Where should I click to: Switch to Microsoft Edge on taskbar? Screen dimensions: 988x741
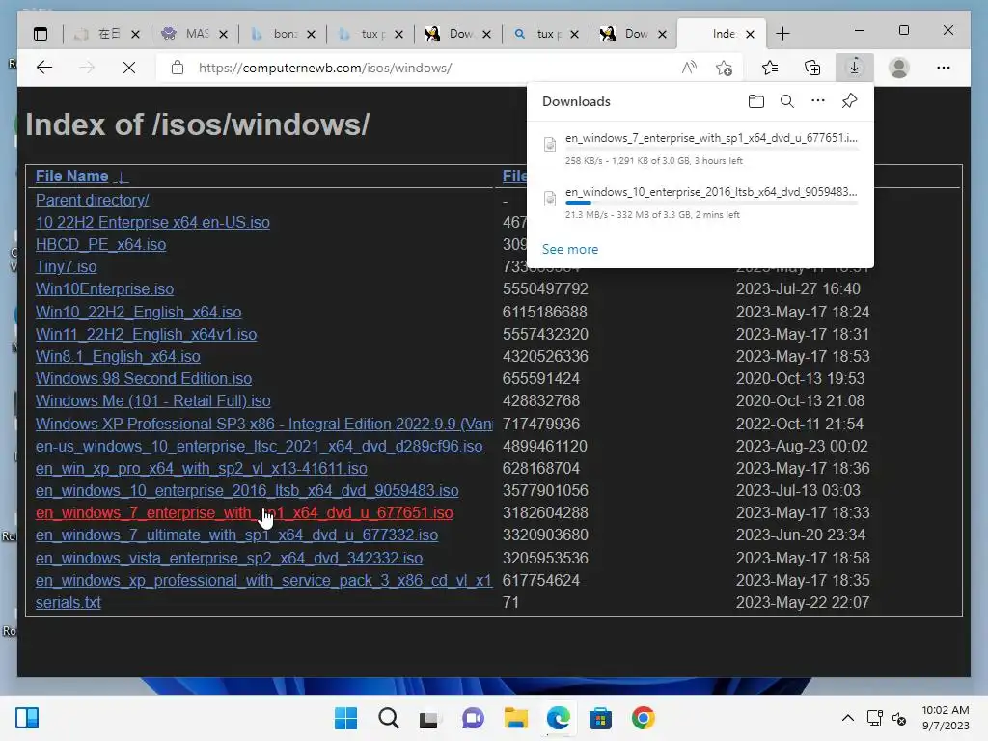559,718
